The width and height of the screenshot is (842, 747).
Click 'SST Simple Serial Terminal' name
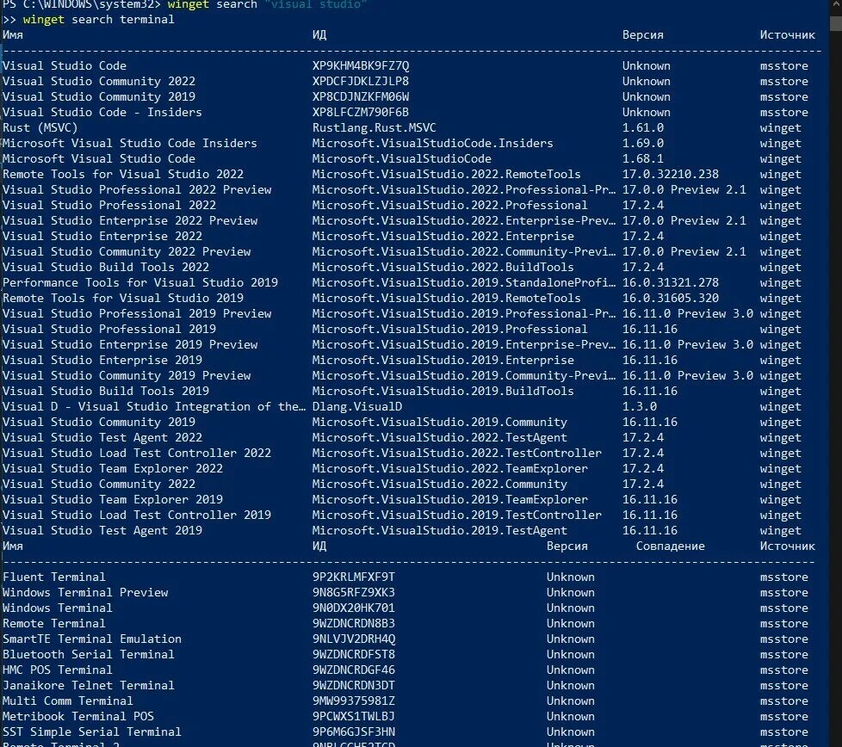92,732
